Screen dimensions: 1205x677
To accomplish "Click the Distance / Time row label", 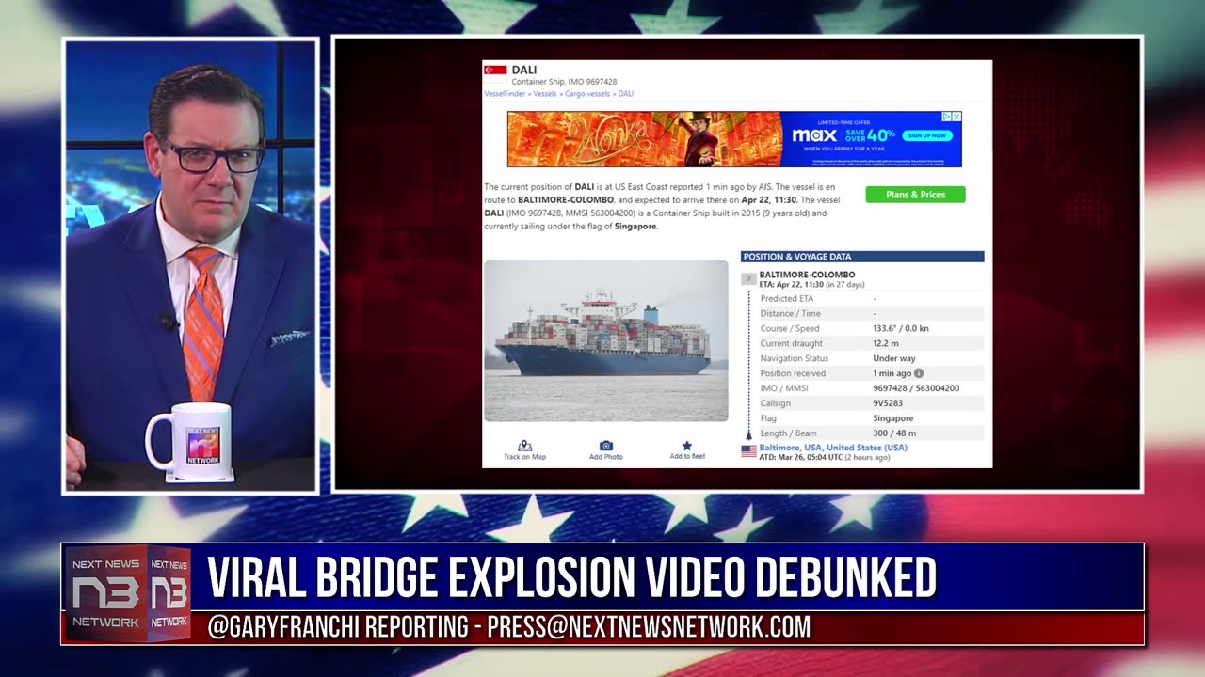I will click(790, 313).
